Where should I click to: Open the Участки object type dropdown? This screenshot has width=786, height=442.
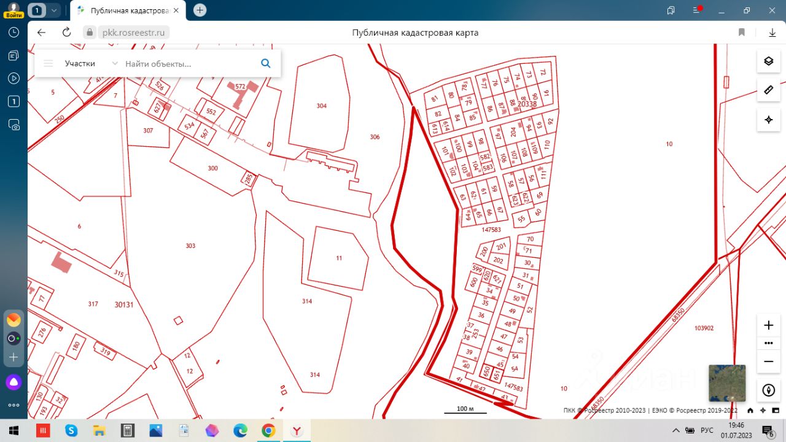pos(91,63)
